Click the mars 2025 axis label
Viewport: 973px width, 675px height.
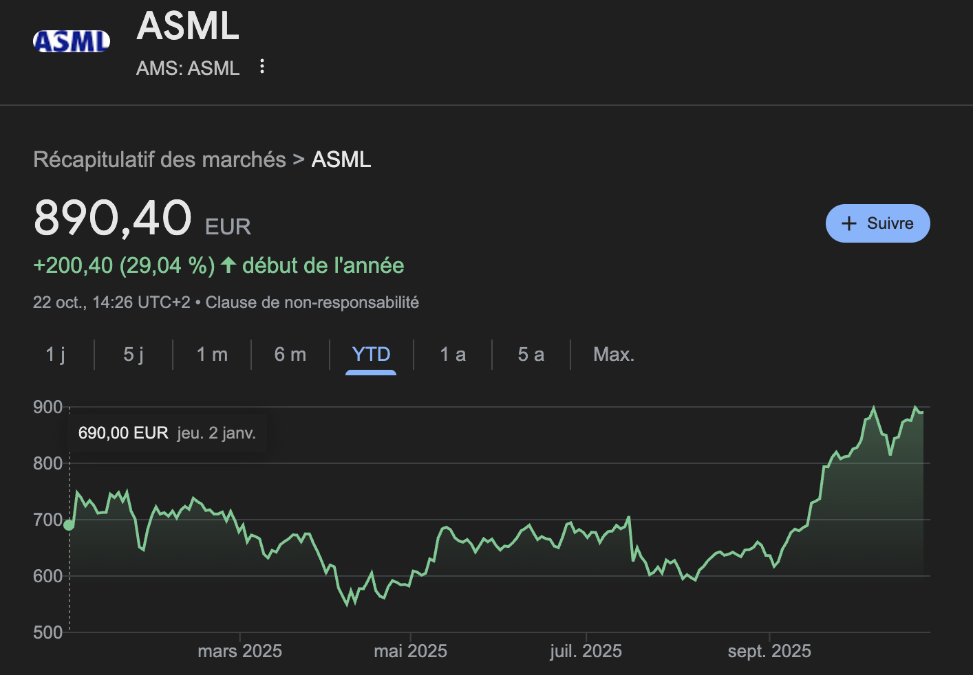(x=240, y=651)
